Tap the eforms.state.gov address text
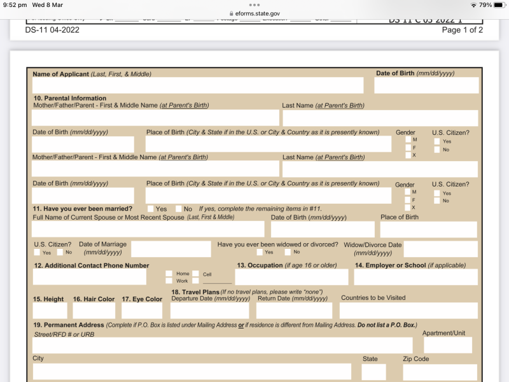The image size is (509, 382). click(257, 13)
